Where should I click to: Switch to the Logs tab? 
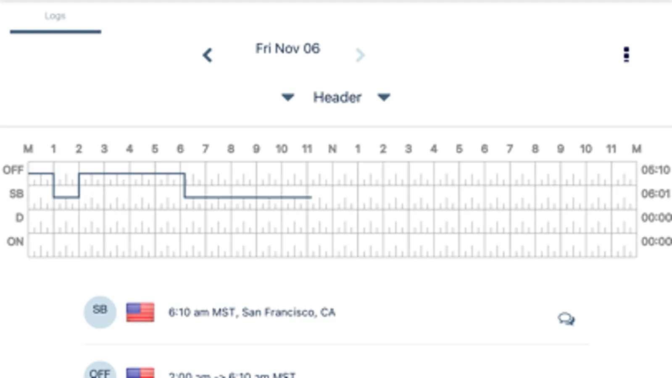[x=55, y=16]
